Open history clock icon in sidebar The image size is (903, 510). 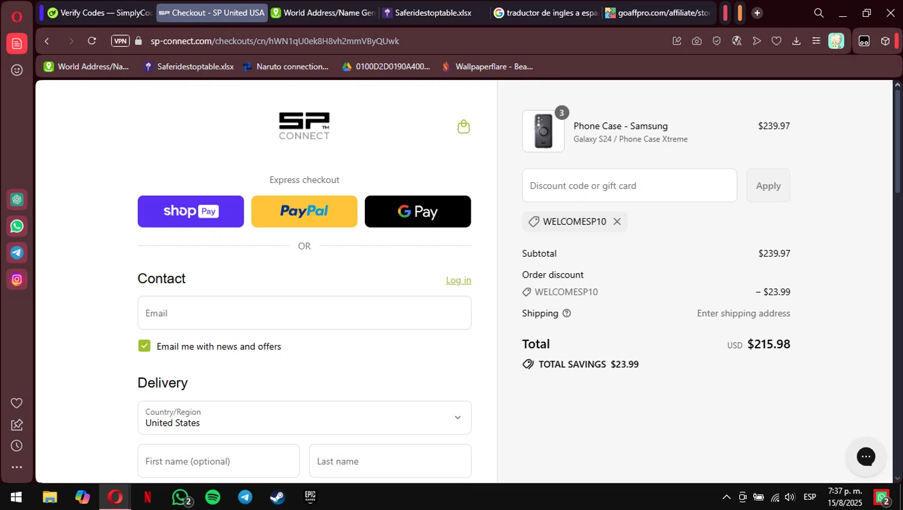(17, 446)
